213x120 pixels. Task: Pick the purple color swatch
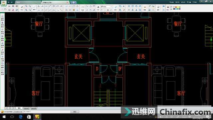pyautogui.click(x=180, y=9)
